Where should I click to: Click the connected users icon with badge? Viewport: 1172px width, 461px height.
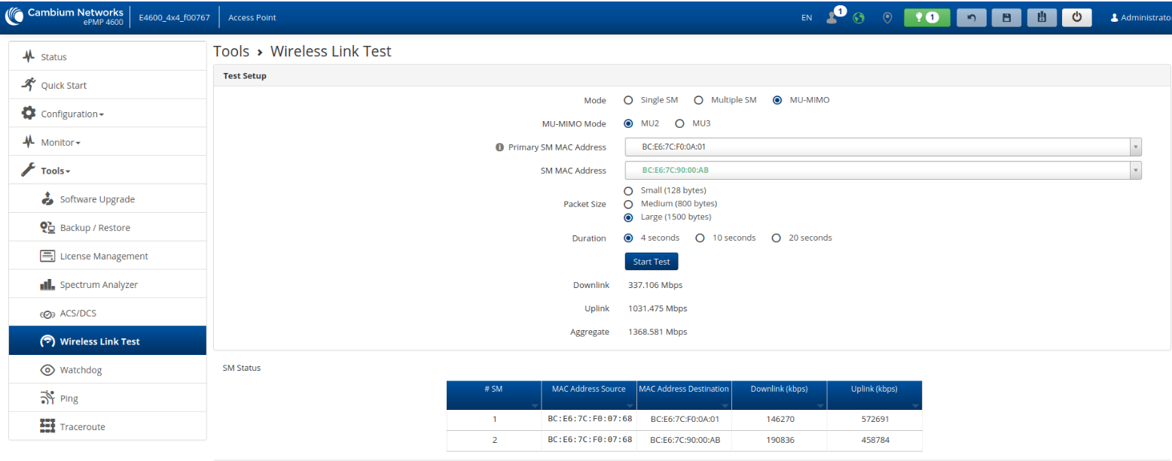tap(833, 17)
